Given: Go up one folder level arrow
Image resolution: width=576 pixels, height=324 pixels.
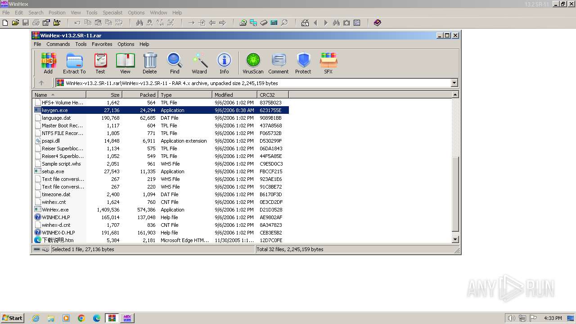Looking at the screenshot, I should coord(41,83).
